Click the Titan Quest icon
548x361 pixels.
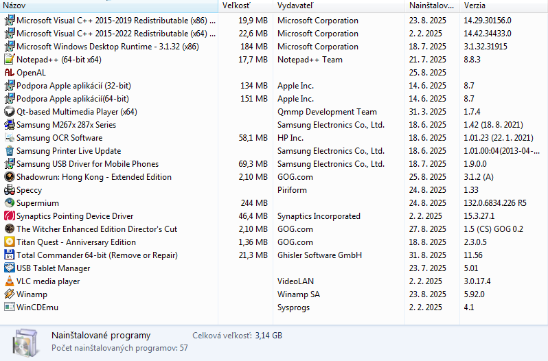pos(10,242)
